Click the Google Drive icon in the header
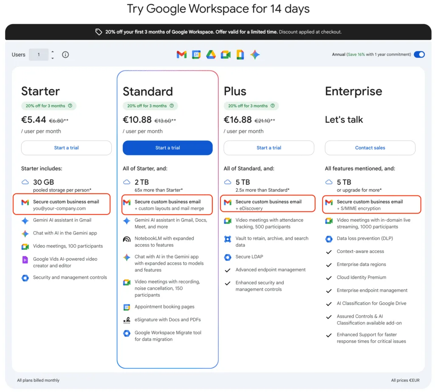Image resolution: width=435 pixels, height=392 pixels. (x=211, y=54)
